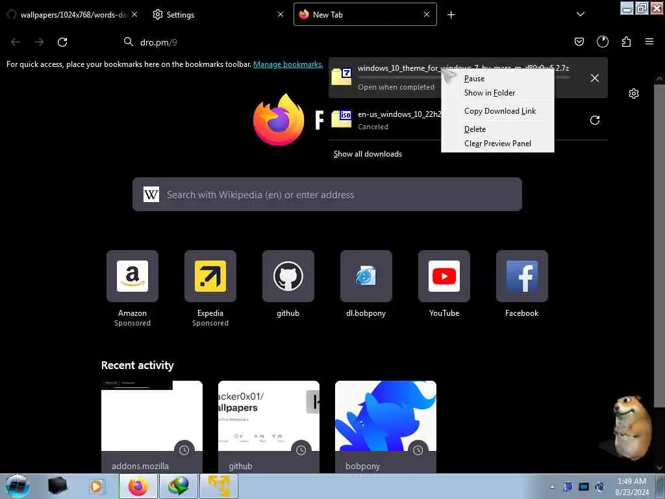This screenshot has height=499, width=665.
Task: Open Show all downloads
Action: pos(368,154)
